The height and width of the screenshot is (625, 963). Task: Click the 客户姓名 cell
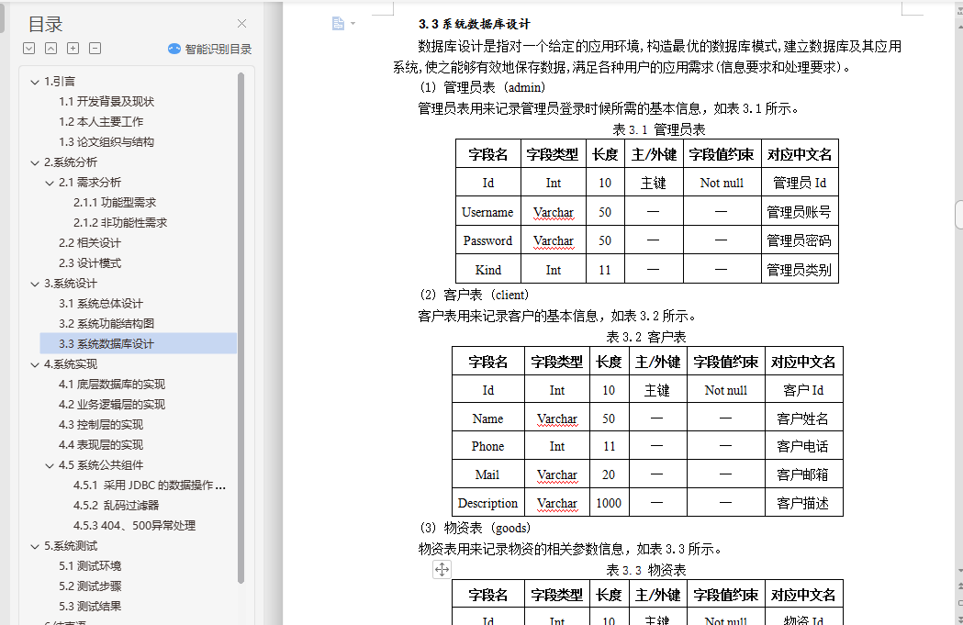point(802,419)
